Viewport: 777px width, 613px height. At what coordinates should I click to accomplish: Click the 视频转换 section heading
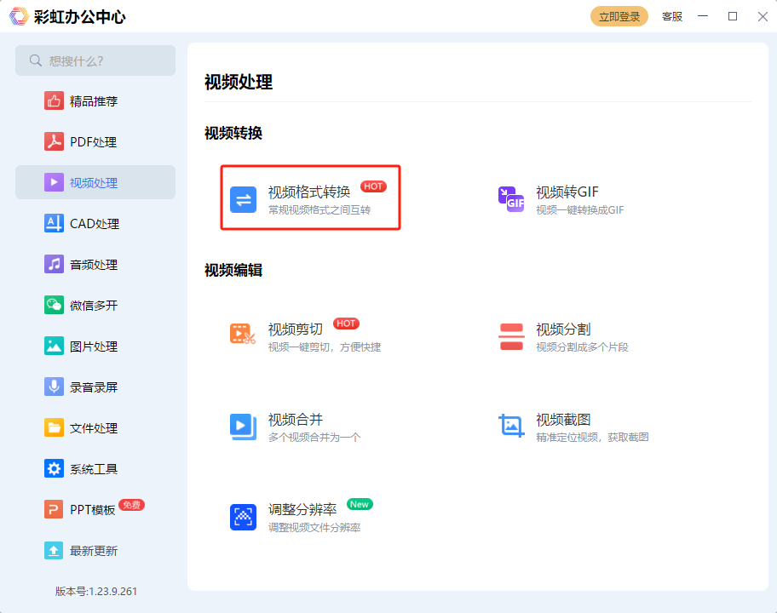tap(233, 133)
